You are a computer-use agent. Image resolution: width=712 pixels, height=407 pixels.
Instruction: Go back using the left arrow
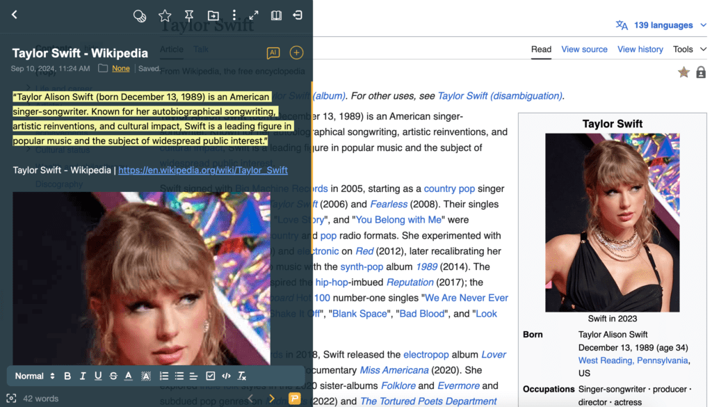click(x=15, y=15)
